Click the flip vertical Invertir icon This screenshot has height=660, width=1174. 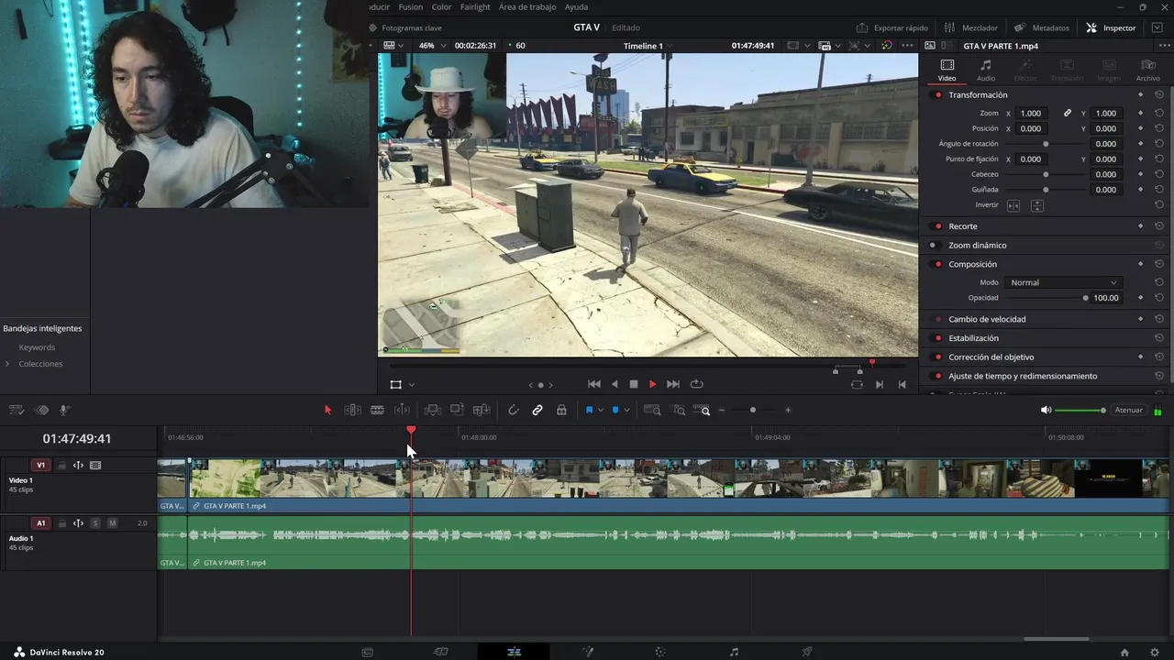coord(1037,205)
